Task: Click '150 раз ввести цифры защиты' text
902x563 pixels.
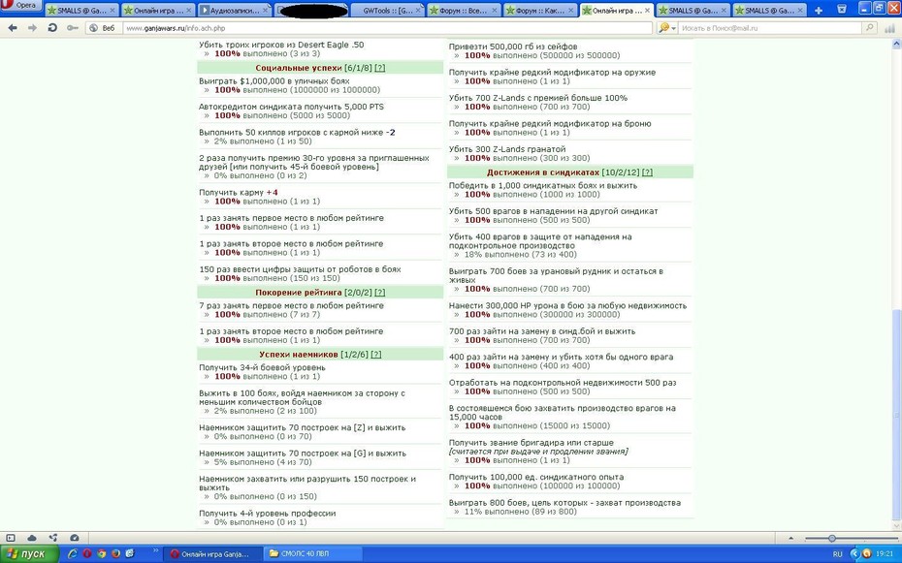Action: point(301,269)
